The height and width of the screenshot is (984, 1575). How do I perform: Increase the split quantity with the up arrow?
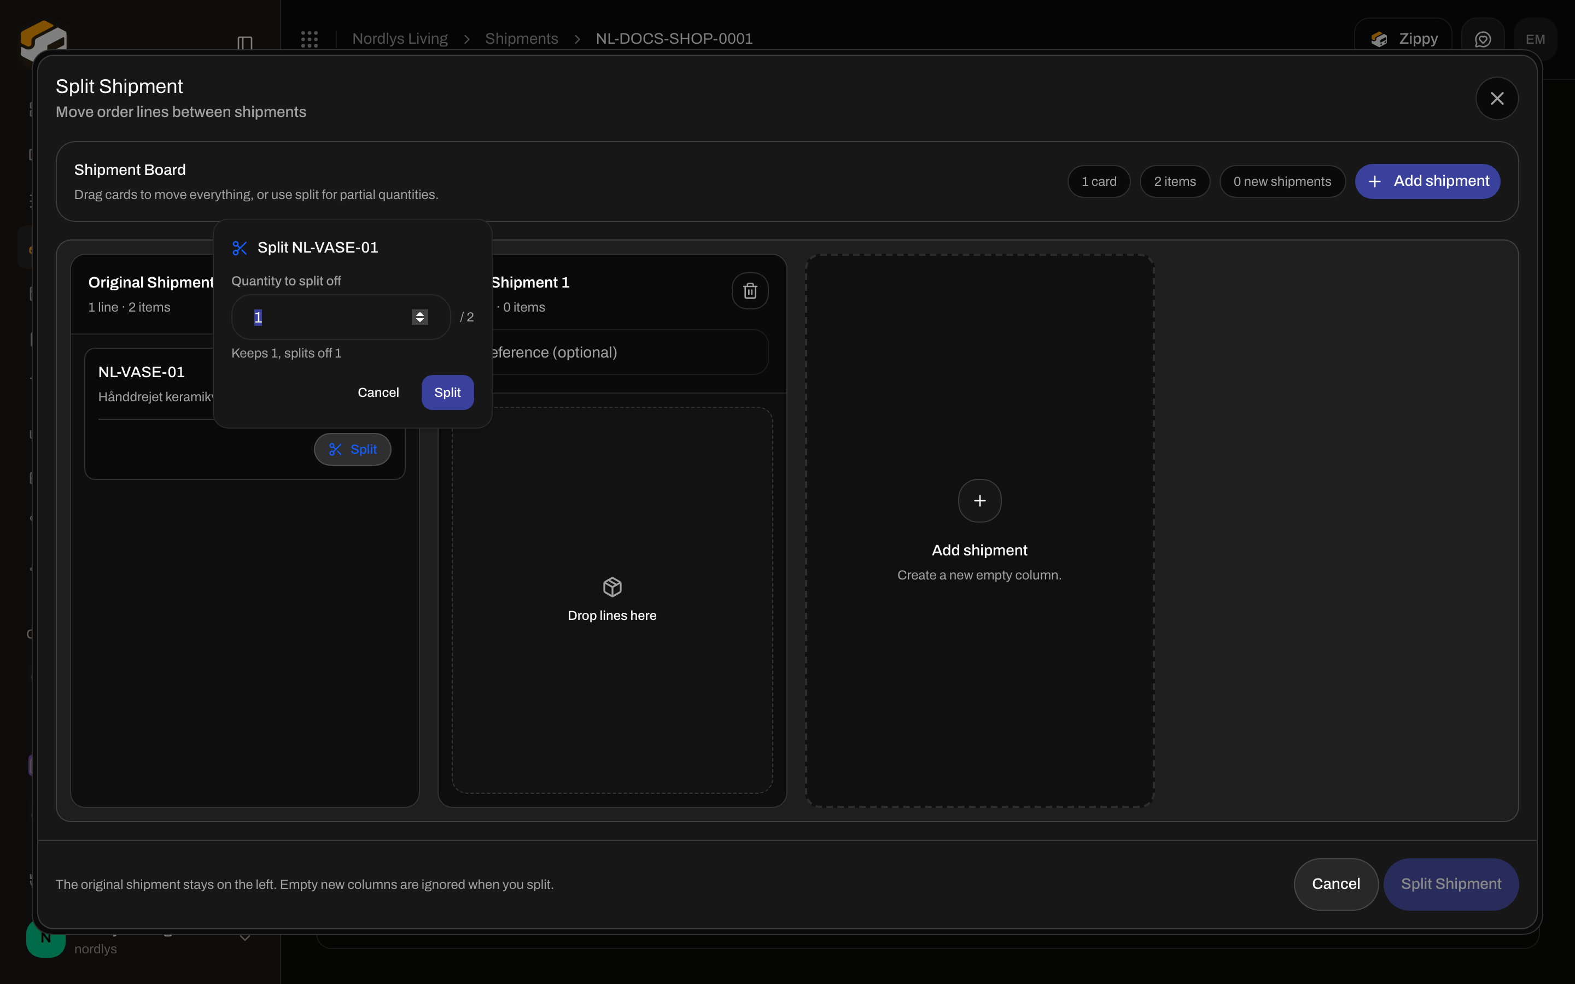click(x=420, y=313)
